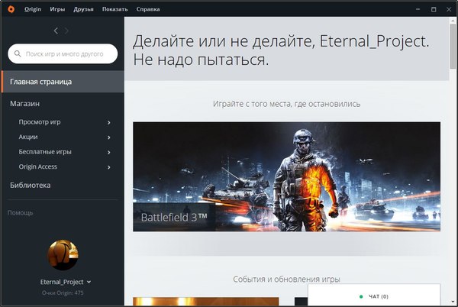Expand the Origin Access submenu
The image size is (458, 307).
click(x=109, y=166)
